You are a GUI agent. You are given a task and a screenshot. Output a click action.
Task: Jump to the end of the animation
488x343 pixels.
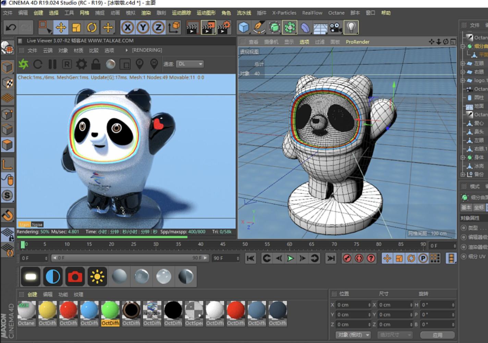click(x=331, y=258)
